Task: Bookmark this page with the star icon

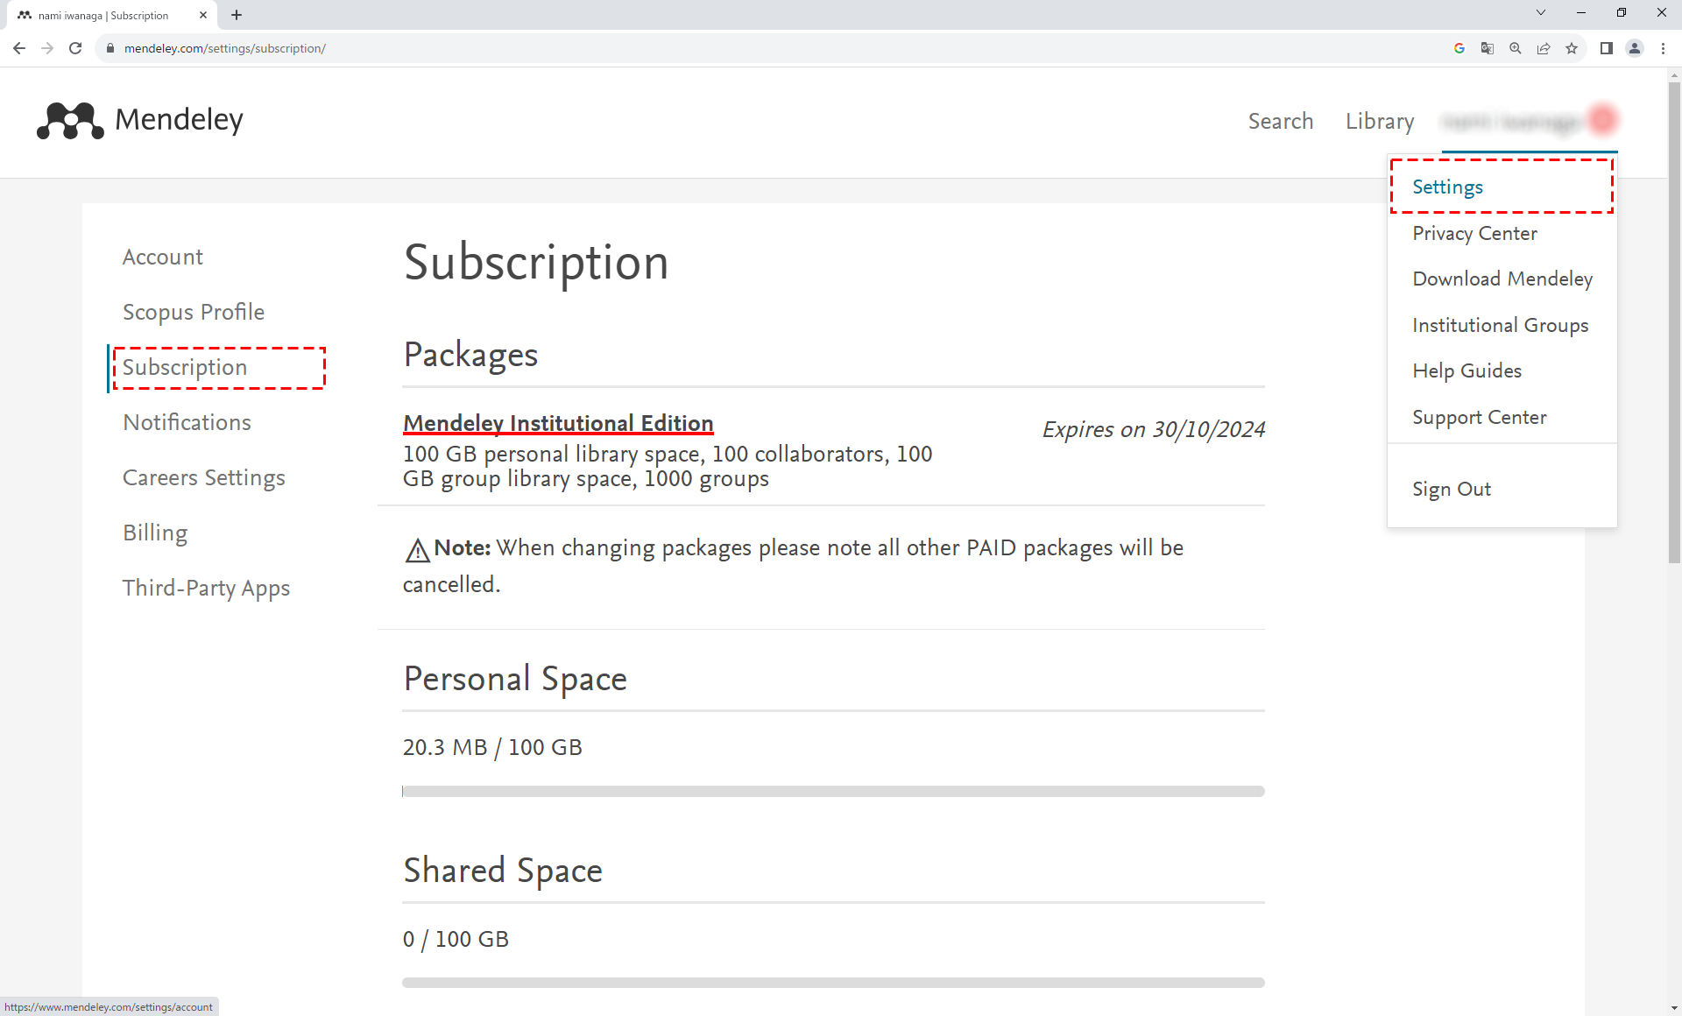Action: pyautogui.click(x=1572, y=48)
